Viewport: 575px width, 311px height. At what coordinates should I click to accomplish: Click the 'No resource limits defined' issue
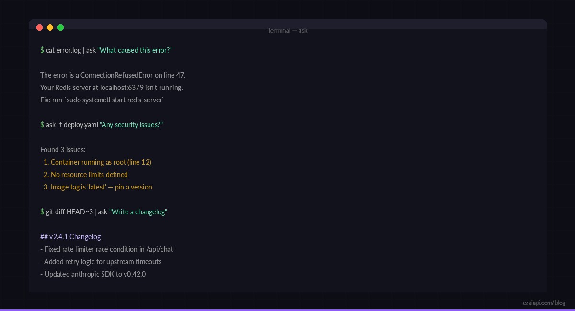click(85, 174)
